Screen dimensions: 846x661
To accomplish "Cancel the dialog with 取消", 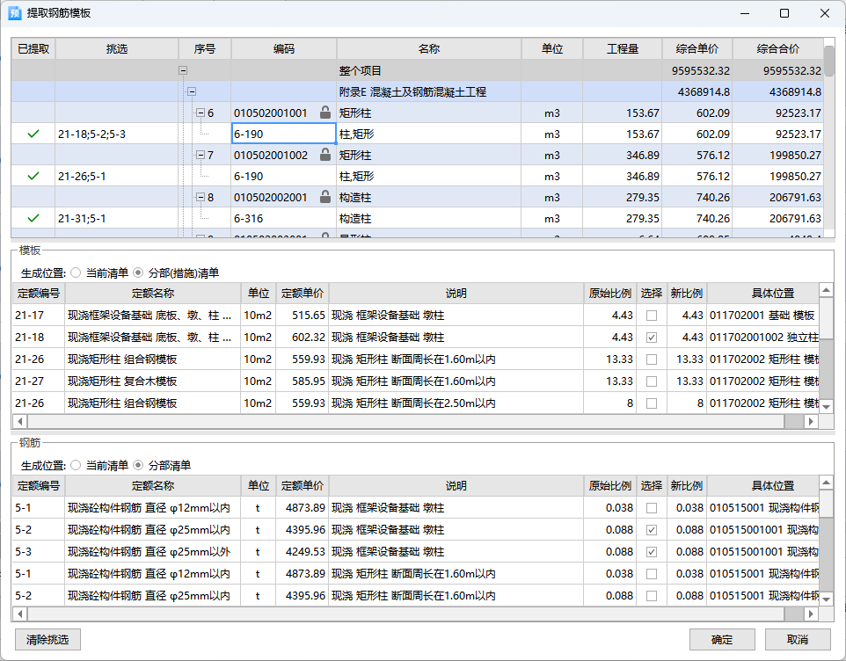I will point(797,639).
